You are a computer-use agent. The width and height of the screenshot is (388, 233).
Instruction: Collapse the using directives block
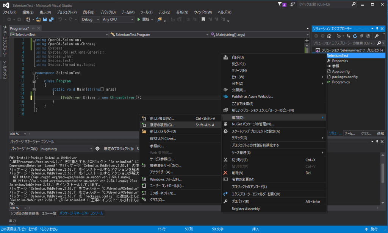tap(34, 40)
